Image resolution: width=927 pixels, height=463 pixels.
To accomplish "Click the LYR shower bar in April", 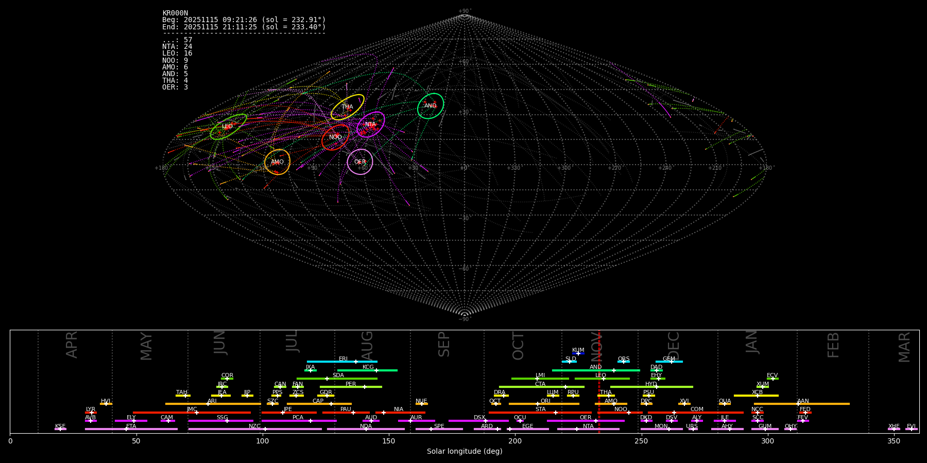I will tap(91, 412).
